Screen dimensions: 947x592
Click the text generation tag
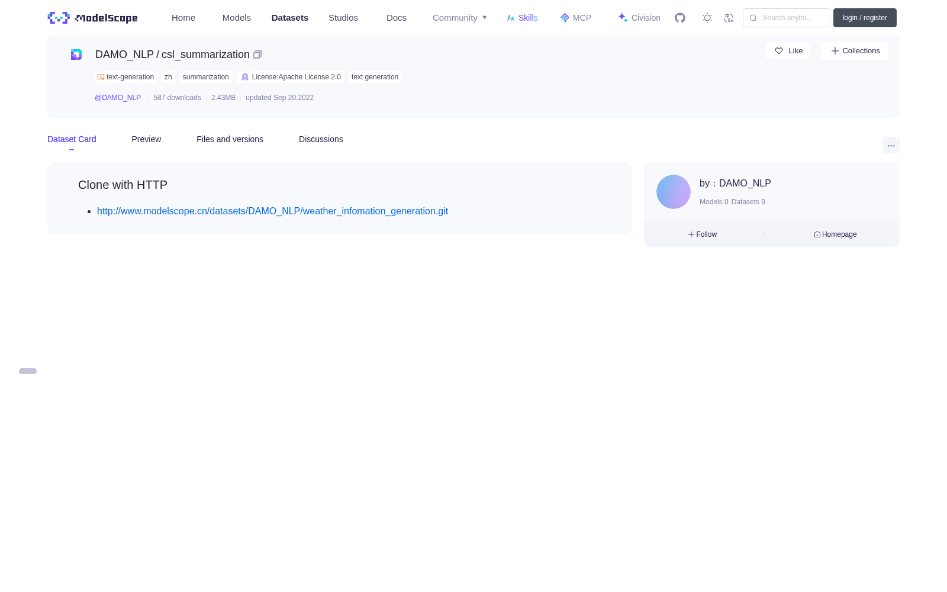tap(375, 77)
